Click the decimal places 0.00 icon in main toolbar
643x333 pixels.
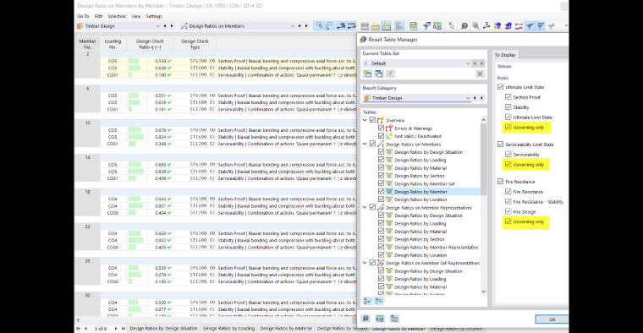(x=437, y=26)
